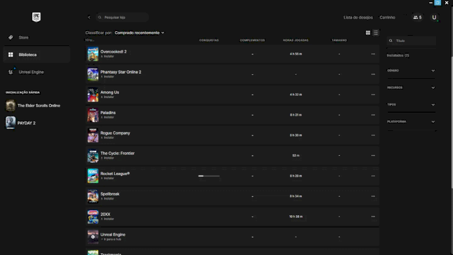Open the 'Comprado recentemente' sort dropdown
Viewport: 453px width, 255px height.
[139, 33]
